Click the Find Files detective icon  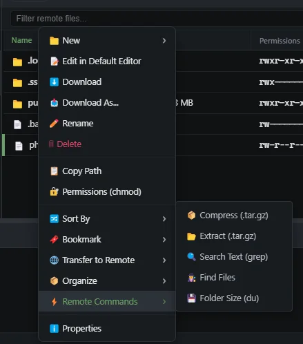[x=191, y=278]
